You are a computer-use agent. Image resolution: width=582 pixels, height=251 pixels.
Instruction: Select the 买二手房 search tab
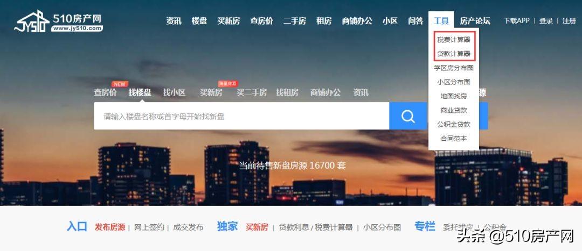click(x=252, y=92)
